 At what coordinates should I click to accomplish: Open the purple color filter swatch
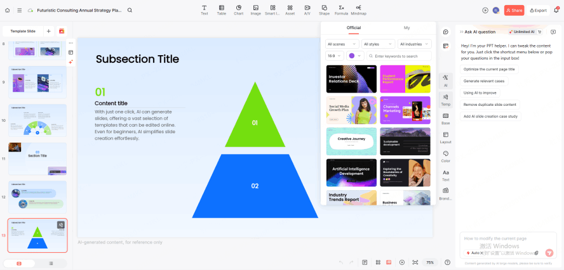tap(354, 56)
